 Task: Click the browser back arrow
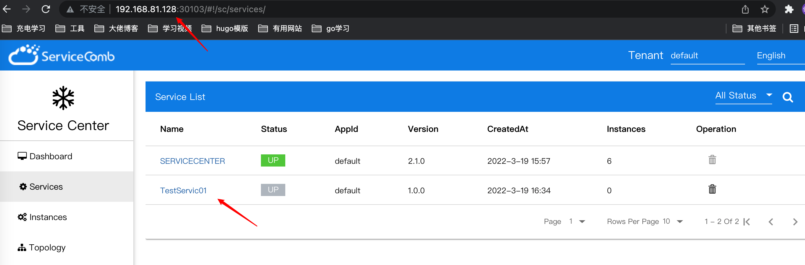7,9
